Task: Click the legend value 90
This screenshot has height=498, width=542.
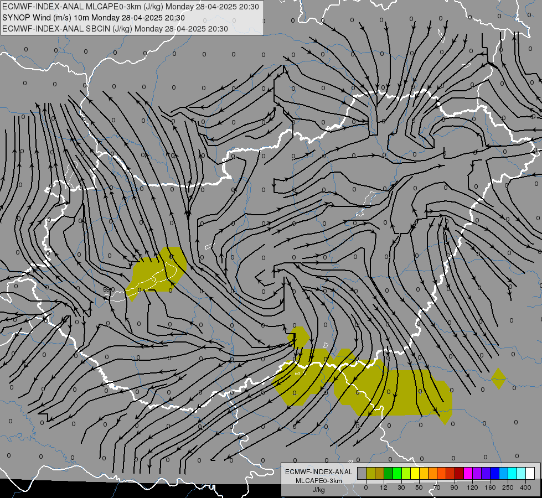Action: 454,487
